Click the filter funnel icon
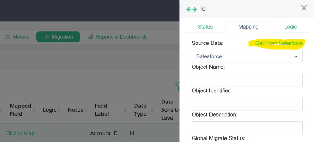Screen dimensions: 314x142 [178, 86]
